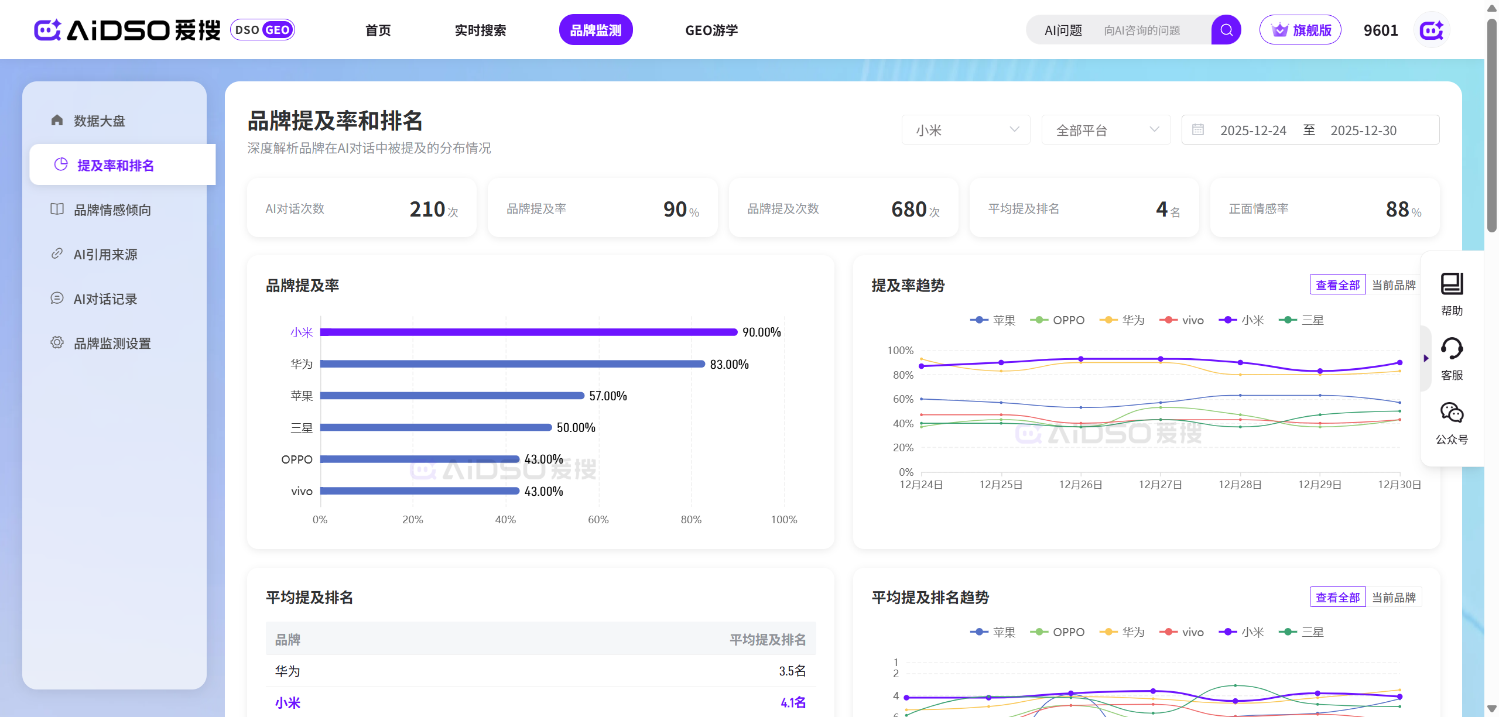Screen dimensions: 1499x717
Task: Open 数据大盘 with home icon
Action: (98, 121)
